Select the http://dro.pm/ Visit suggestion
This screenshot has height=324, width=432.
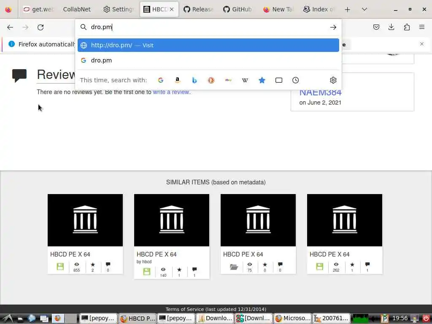[x=208, y=45]
